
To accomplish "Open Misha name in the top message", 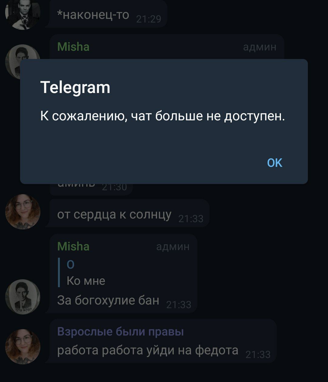I will pyautogui.click(x=73, y=47).
